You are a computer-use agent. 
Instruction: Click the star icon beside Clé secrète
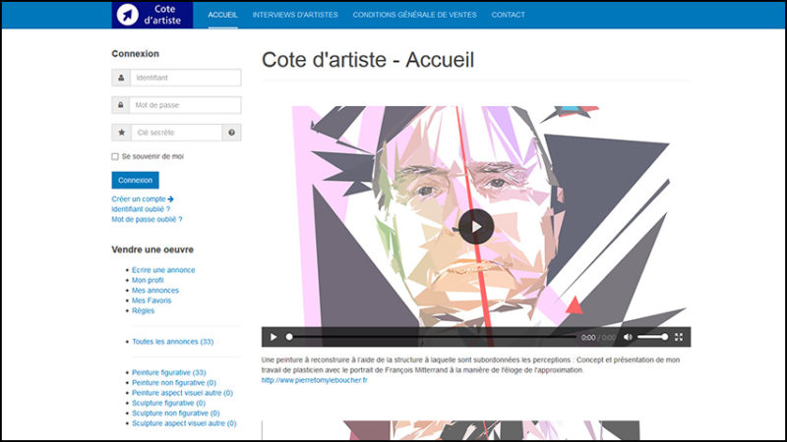(121, 133)
